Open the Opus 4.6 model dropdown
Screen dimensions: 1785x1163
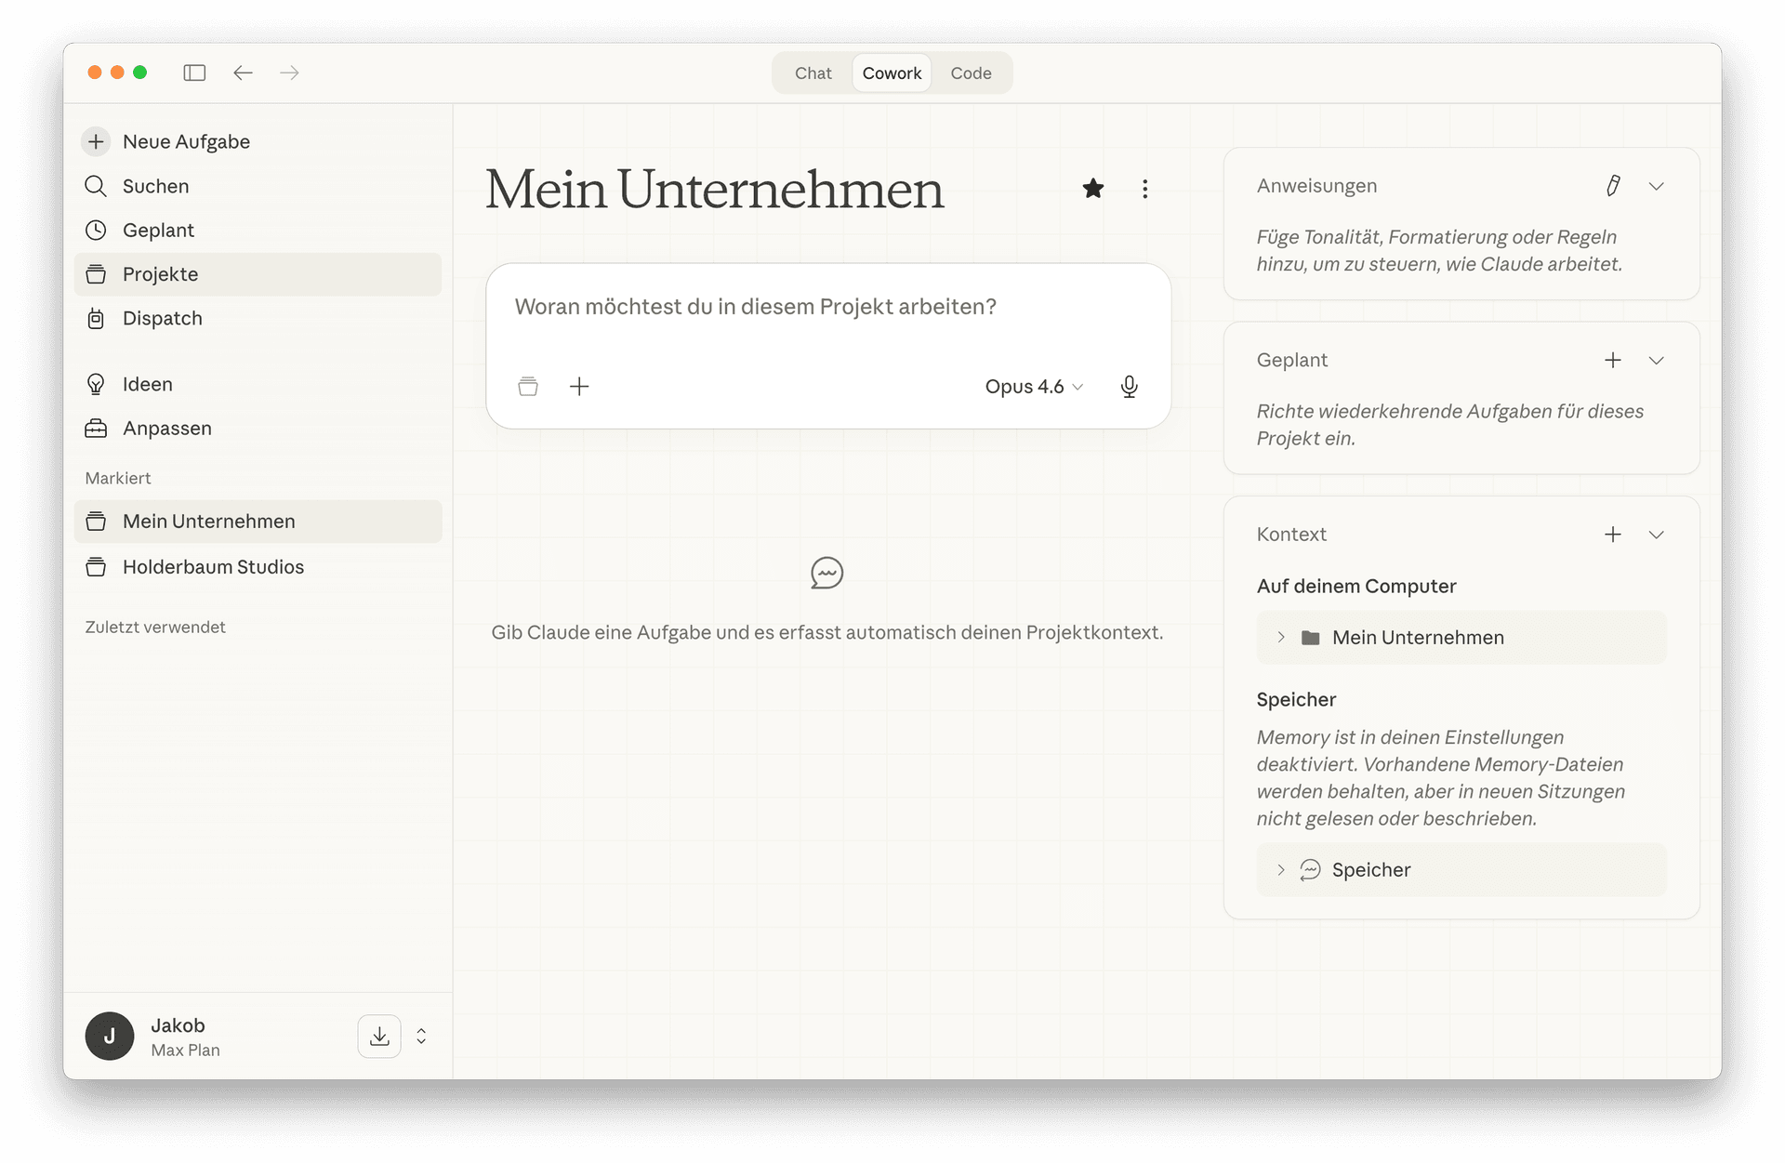click(1034, 386)
